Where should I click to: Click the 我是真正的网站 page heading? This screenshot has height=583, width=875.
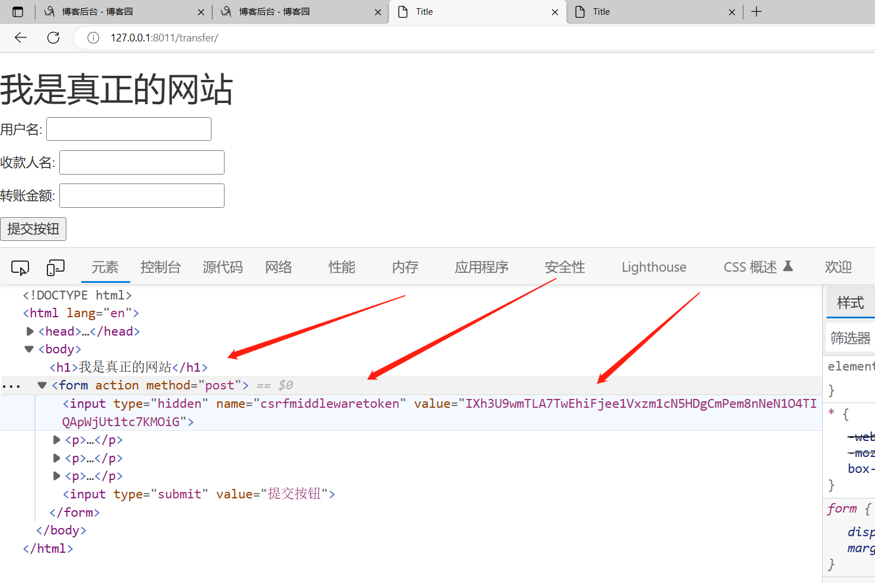(117, 89)
